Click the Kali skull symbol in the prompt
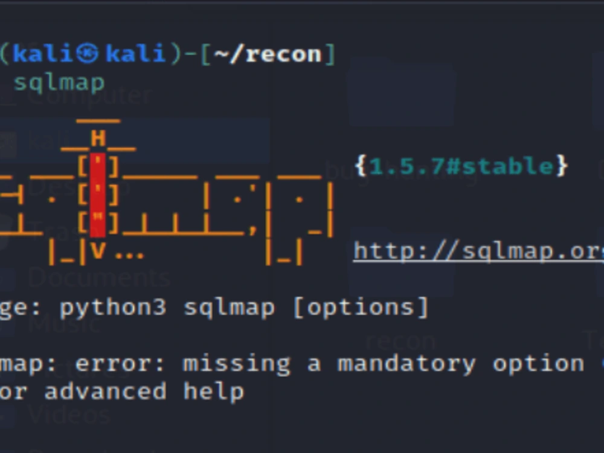604x453 pixels. pyautogui.click(x=88, y=54)
